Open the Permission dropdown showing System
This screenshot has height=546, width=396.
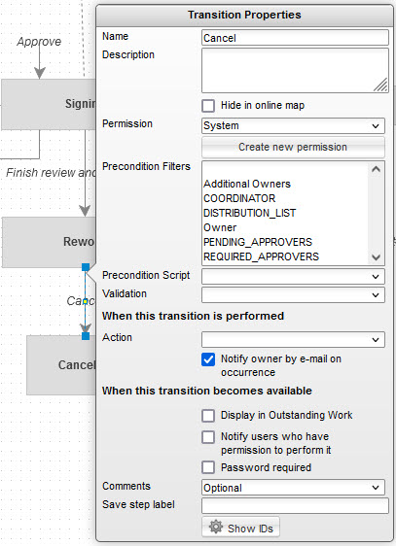[x=293, y=125]
